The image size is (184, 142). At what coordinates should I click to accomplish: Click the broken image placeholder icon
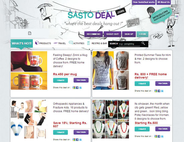(x=30, y=33)
